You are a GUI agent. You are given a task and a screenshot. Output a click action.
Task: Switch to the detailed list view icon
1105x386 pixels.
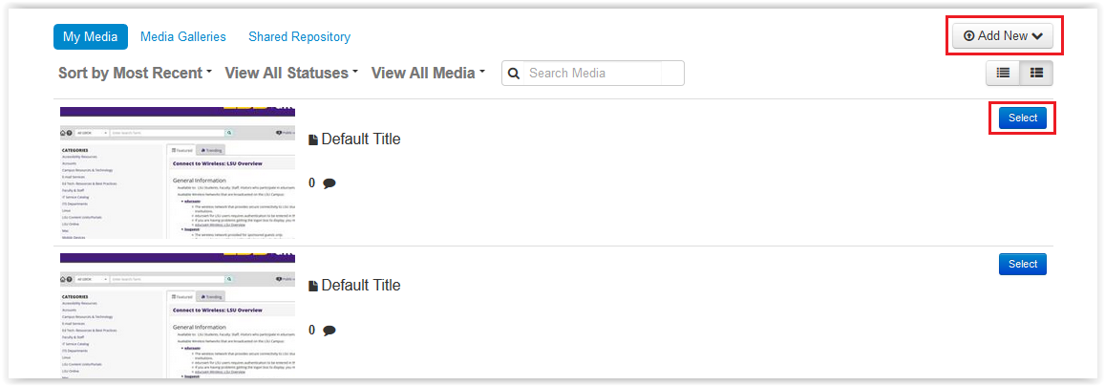click(x=1036, y=73)
